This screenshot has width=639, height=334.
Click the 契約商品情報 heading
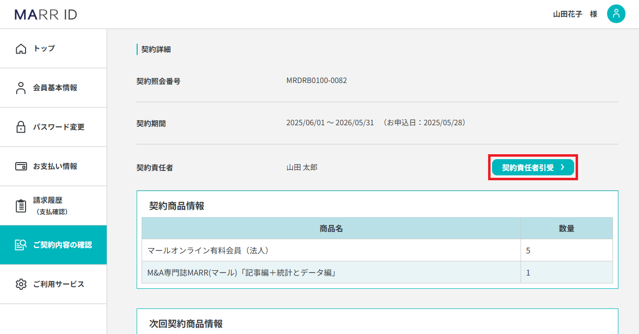point(176,206)
